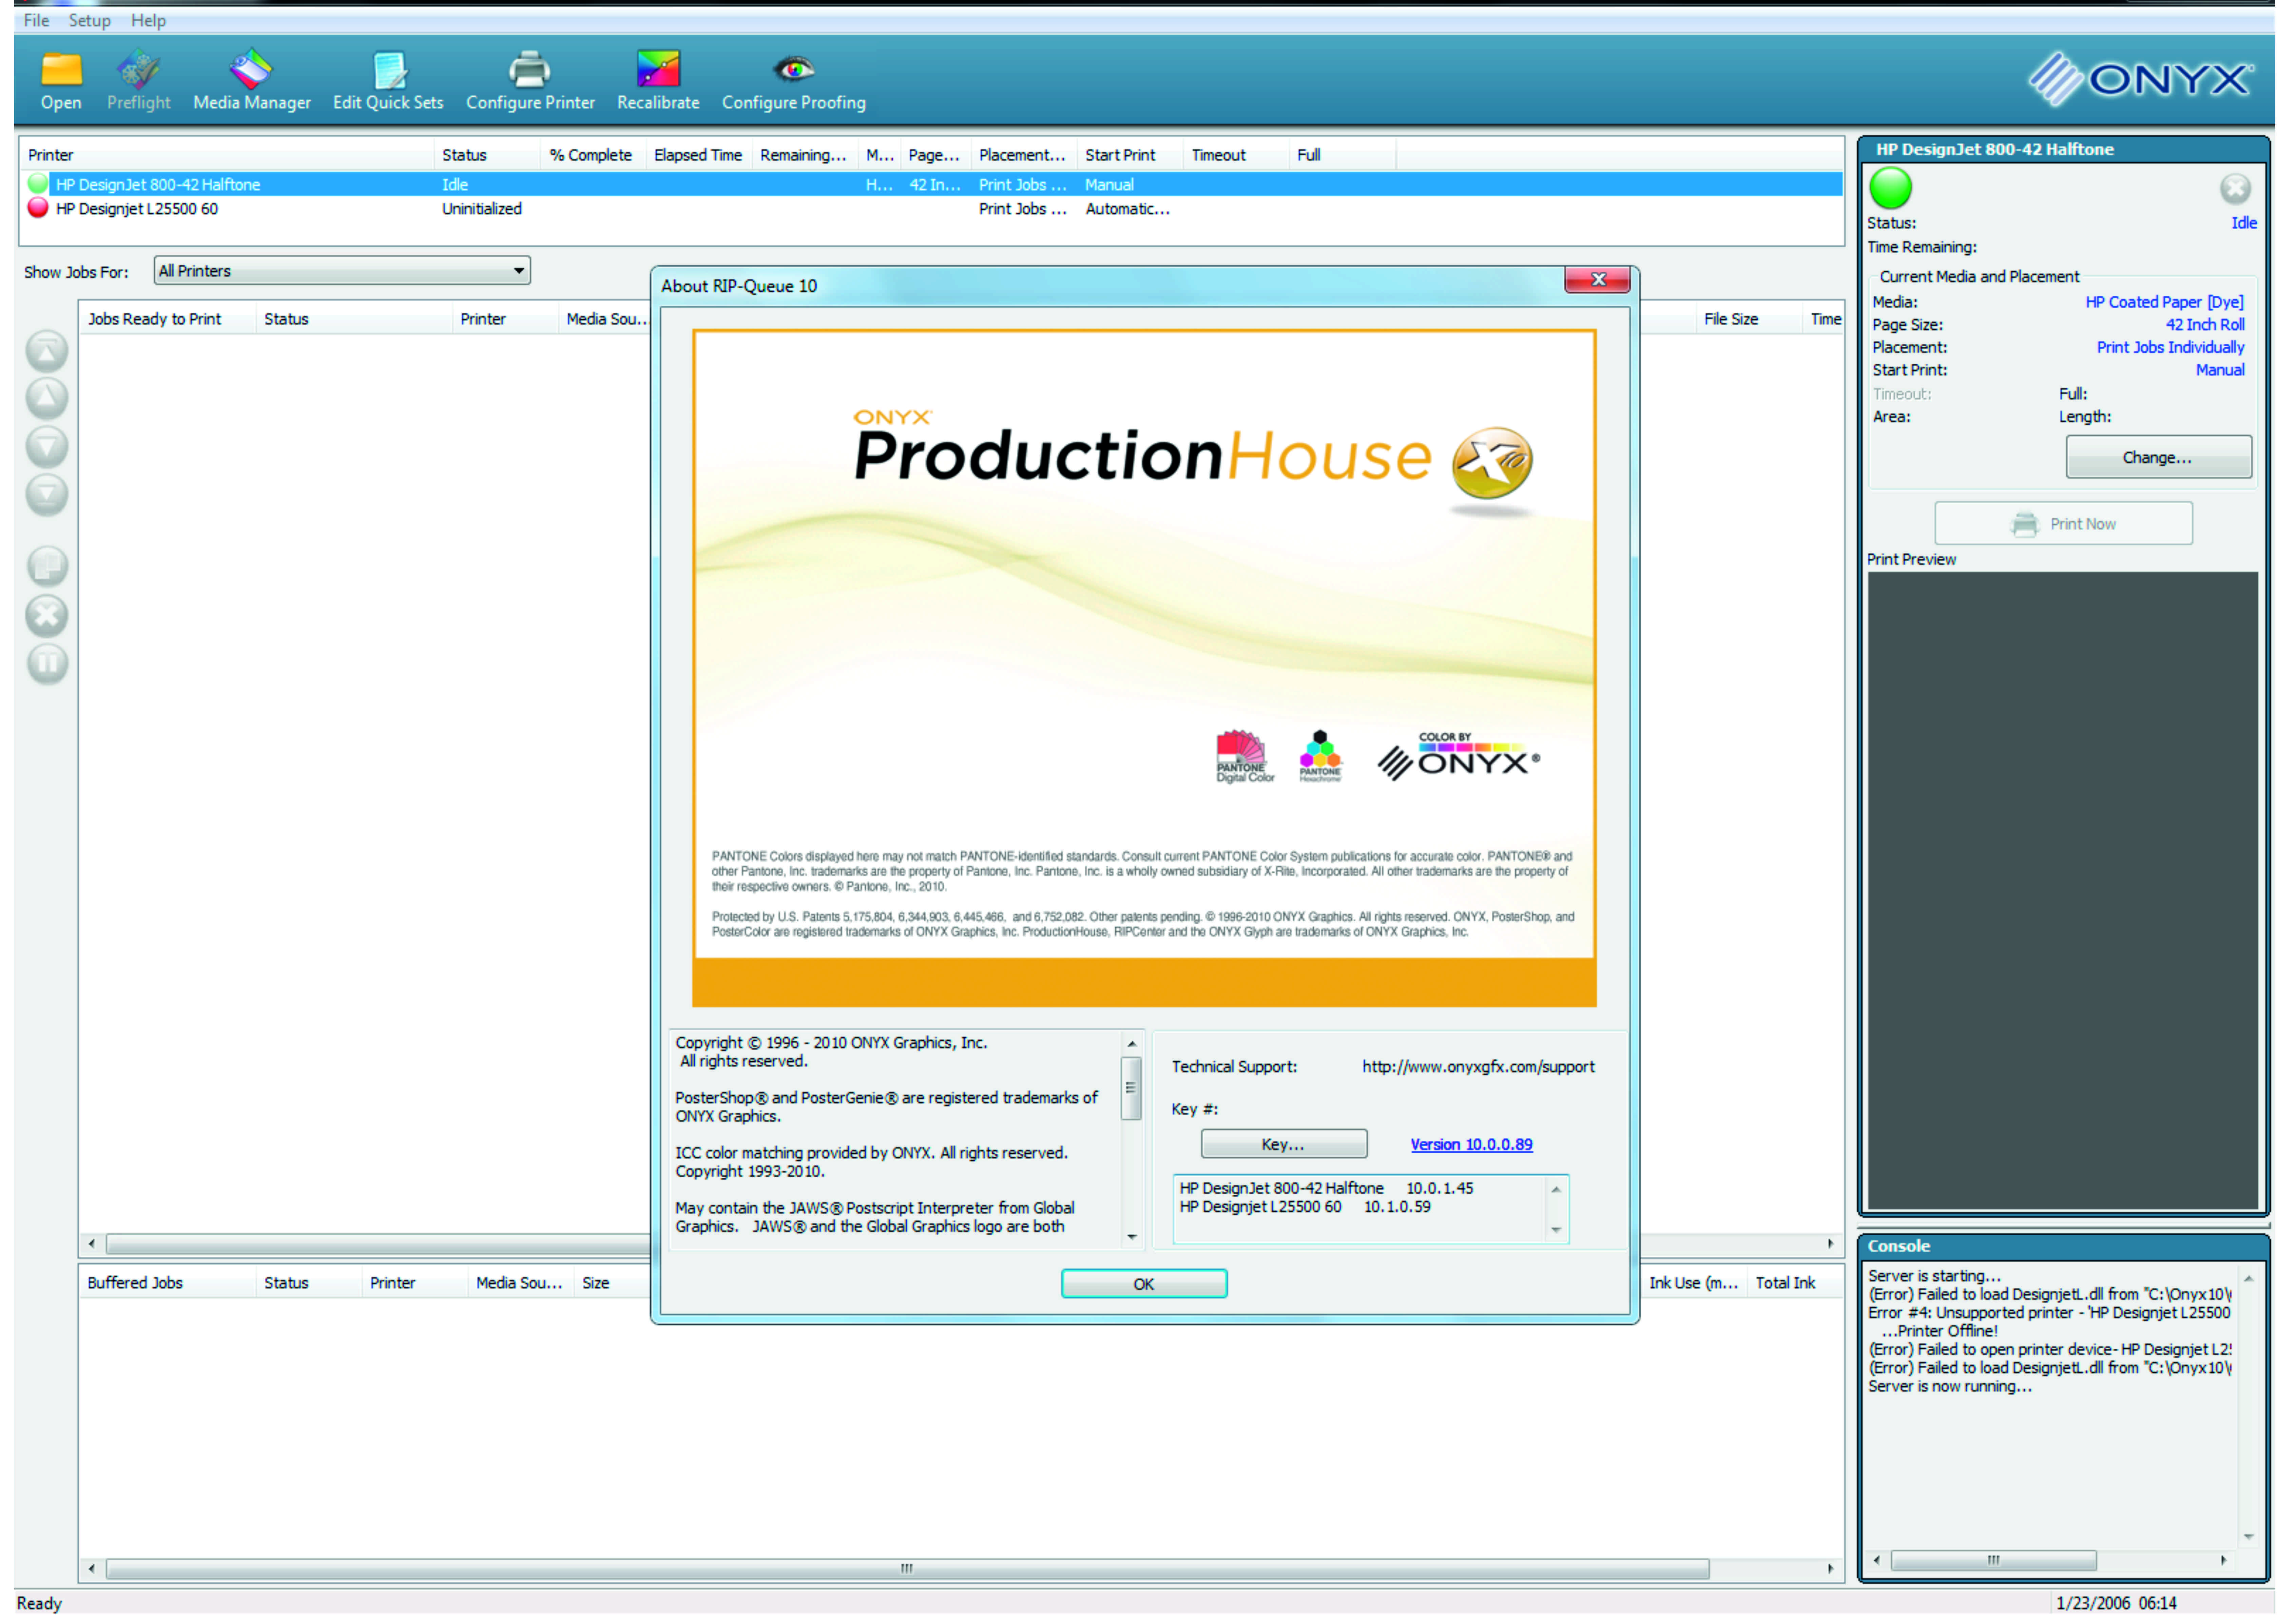Click the green status light of DesignJet 800-42
Viewport: 2296px width, 1620px height.
tap(38, 184)
